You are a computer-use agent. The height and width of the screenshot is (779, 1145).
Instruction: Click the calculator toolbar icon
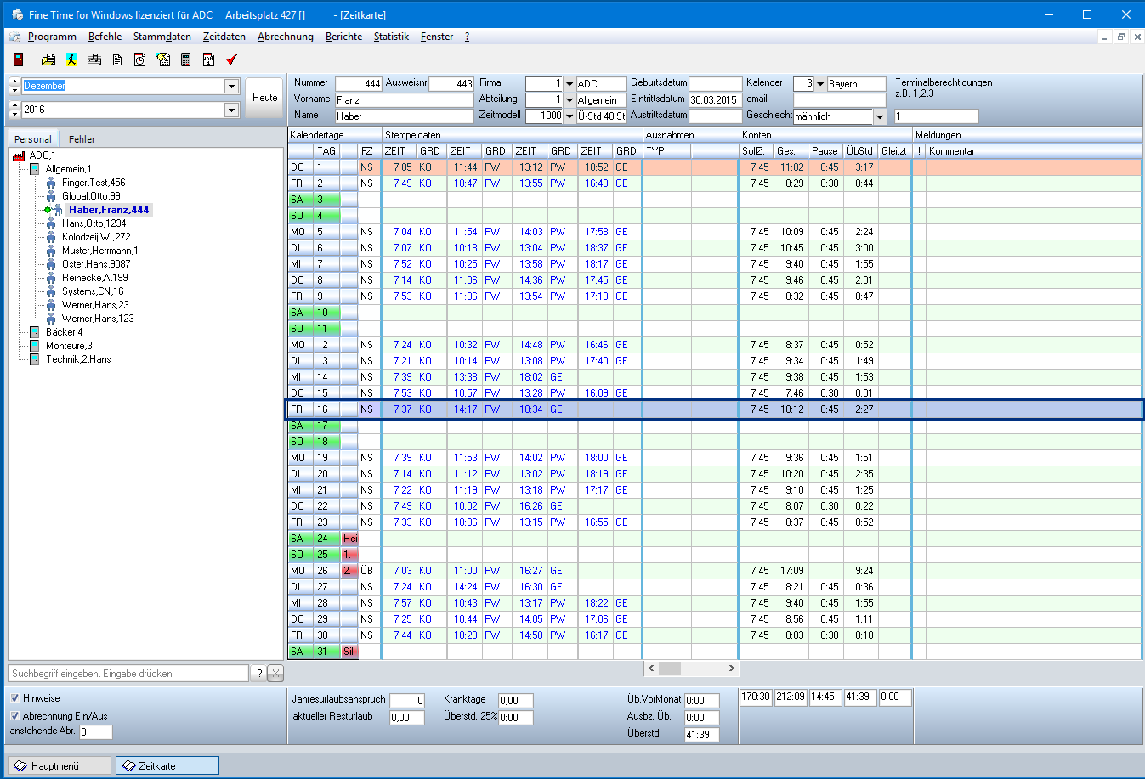185,59
